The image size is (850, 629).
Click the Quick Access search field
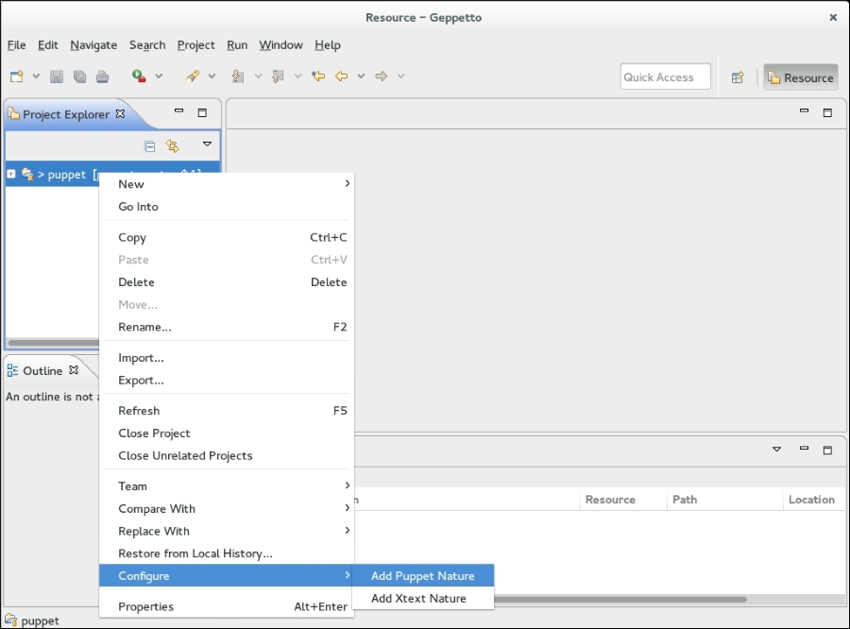pos(665,77)
